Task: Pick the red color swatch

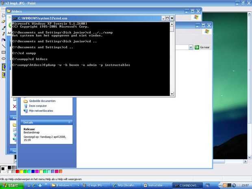Action: 17,172
